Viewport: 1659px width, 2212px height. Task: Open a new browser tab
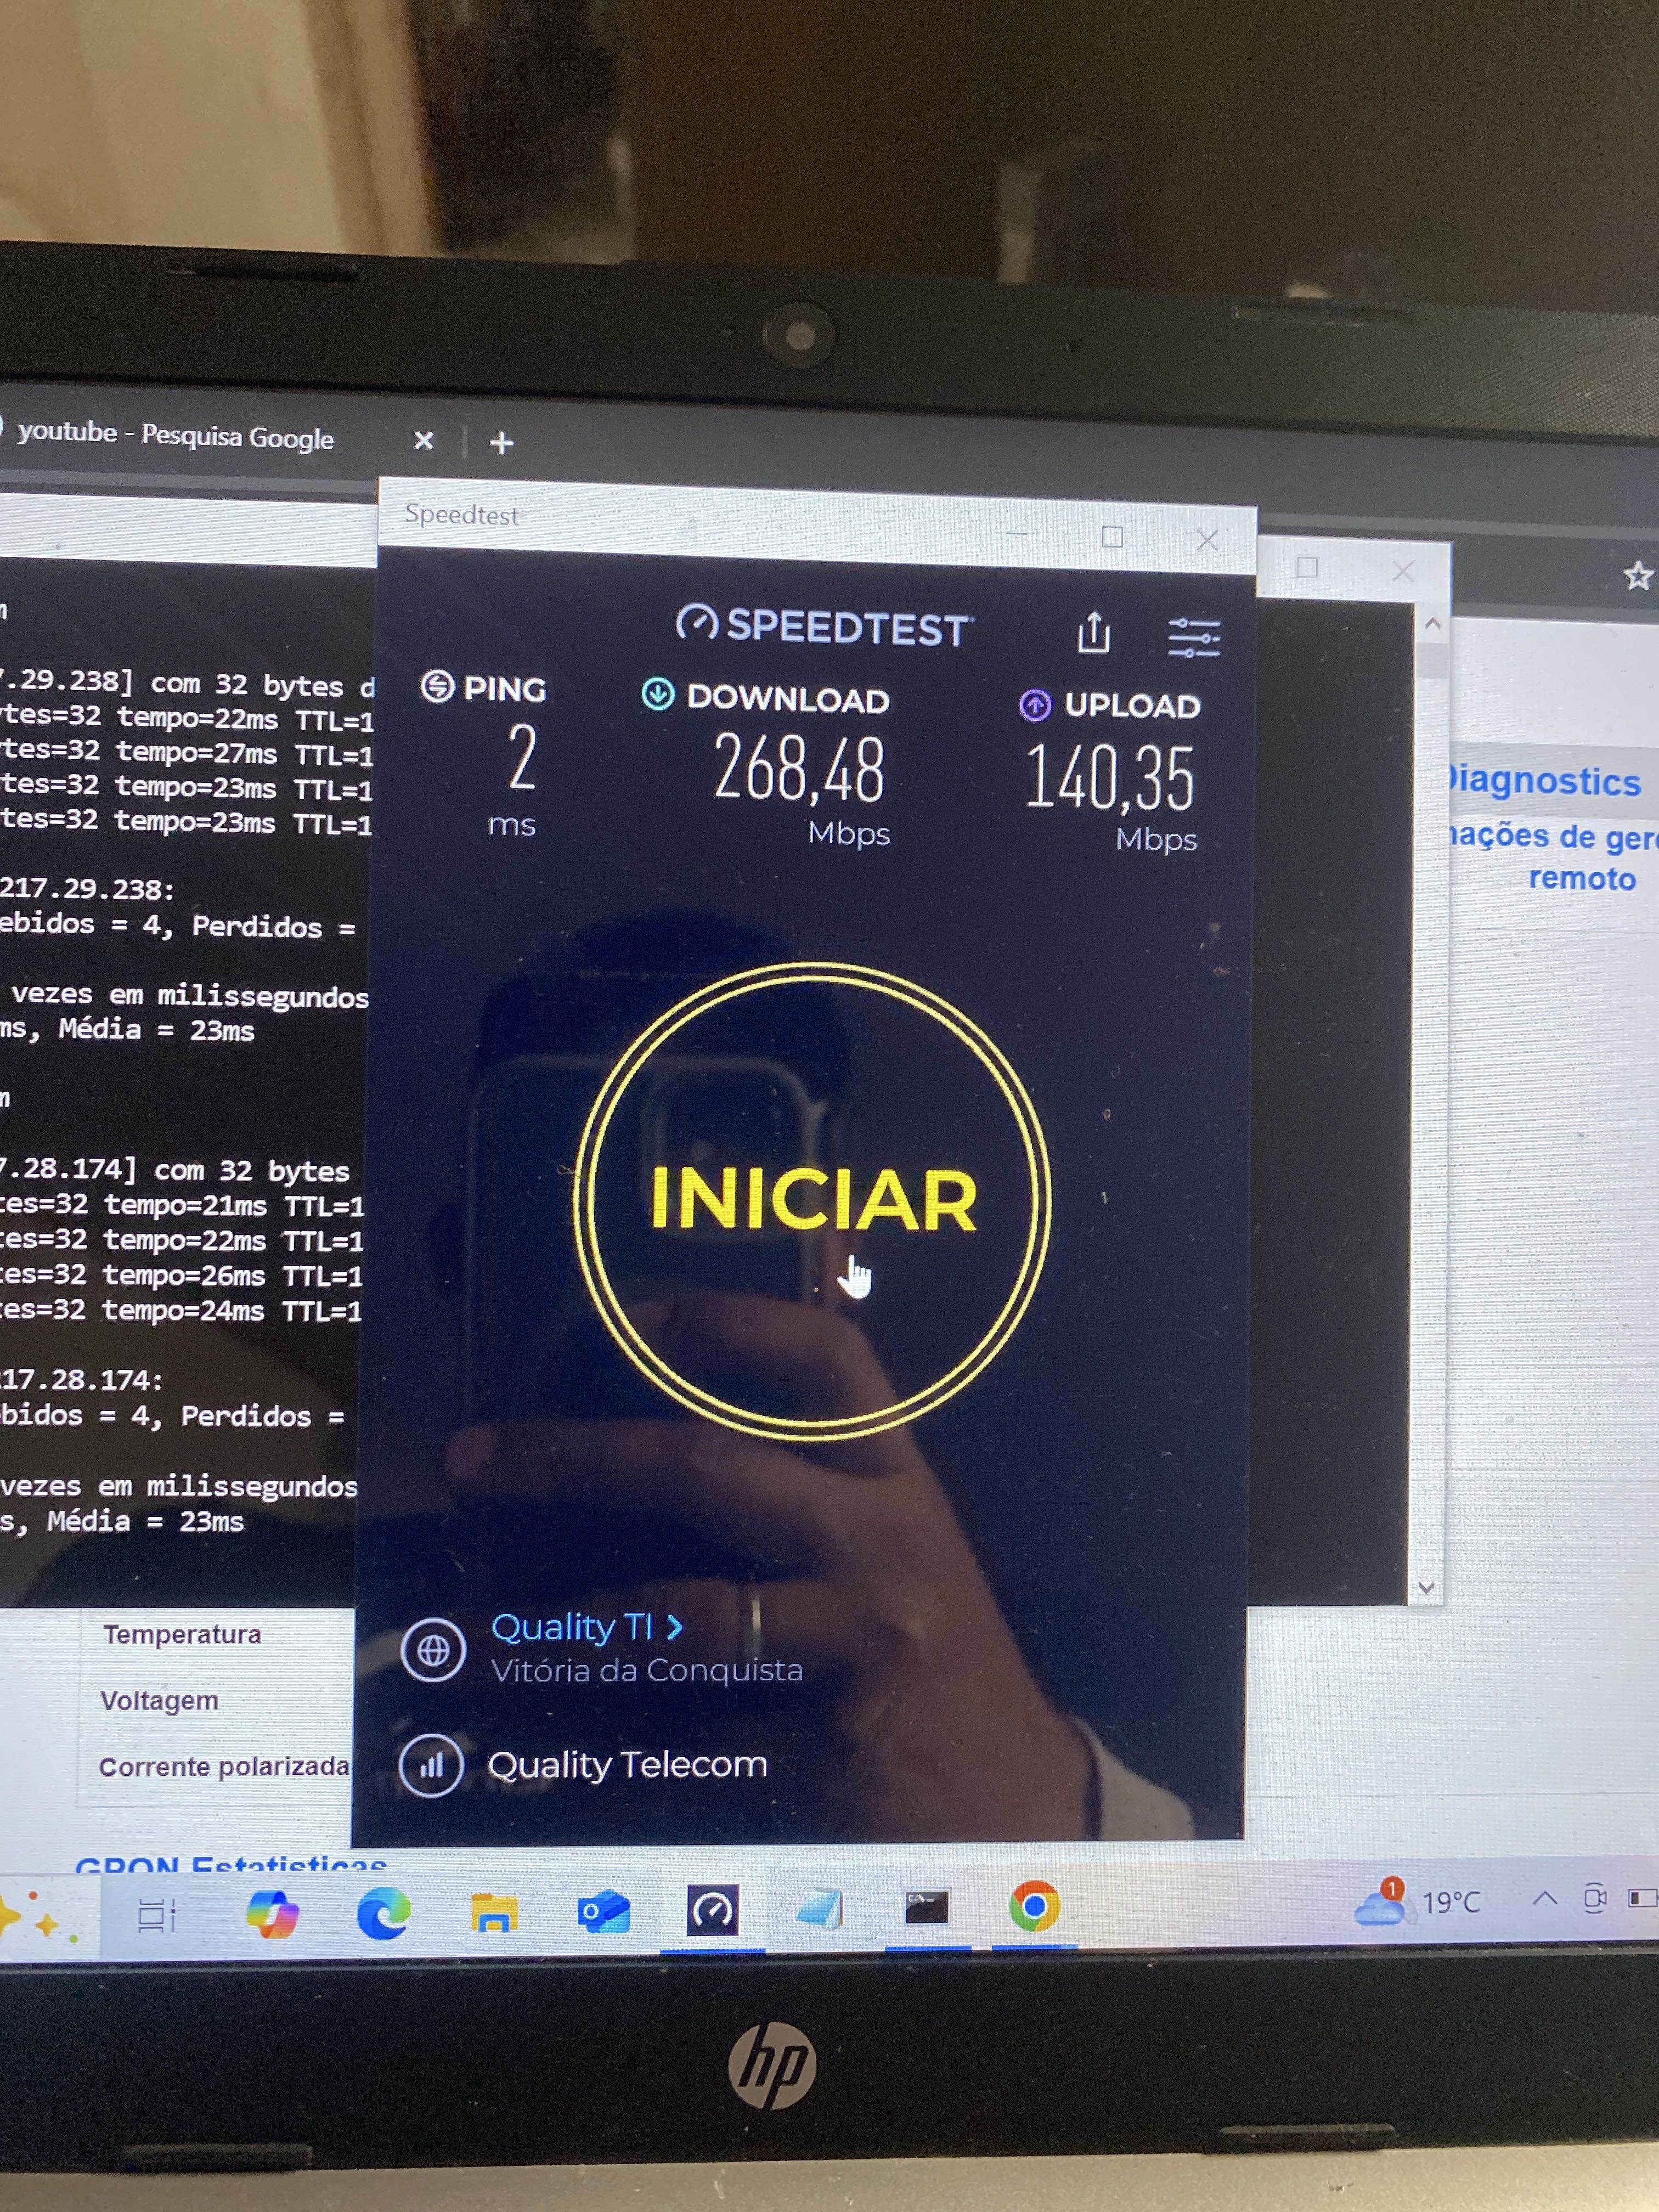click(x=502, y=442)
